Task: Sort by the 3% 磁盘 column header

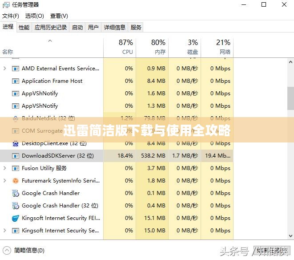Action: click(185, 47)
